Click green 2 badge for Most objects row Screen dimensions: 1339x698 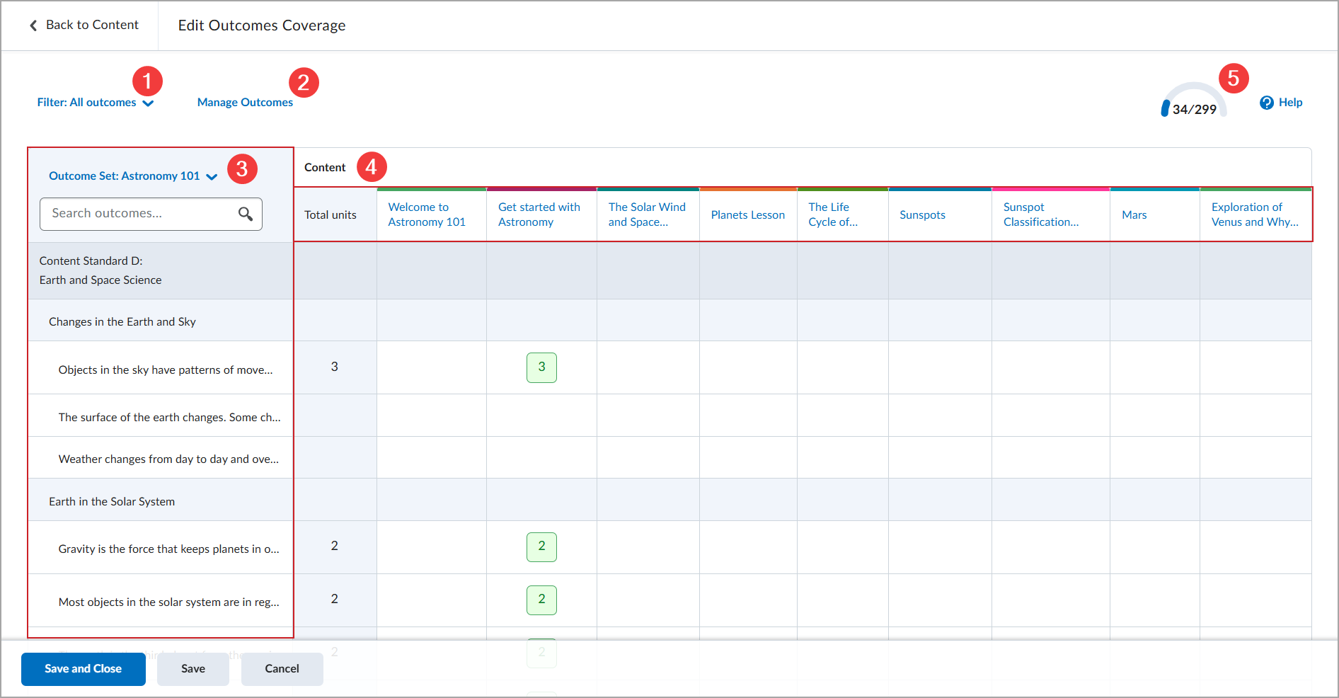pos(541,600)
